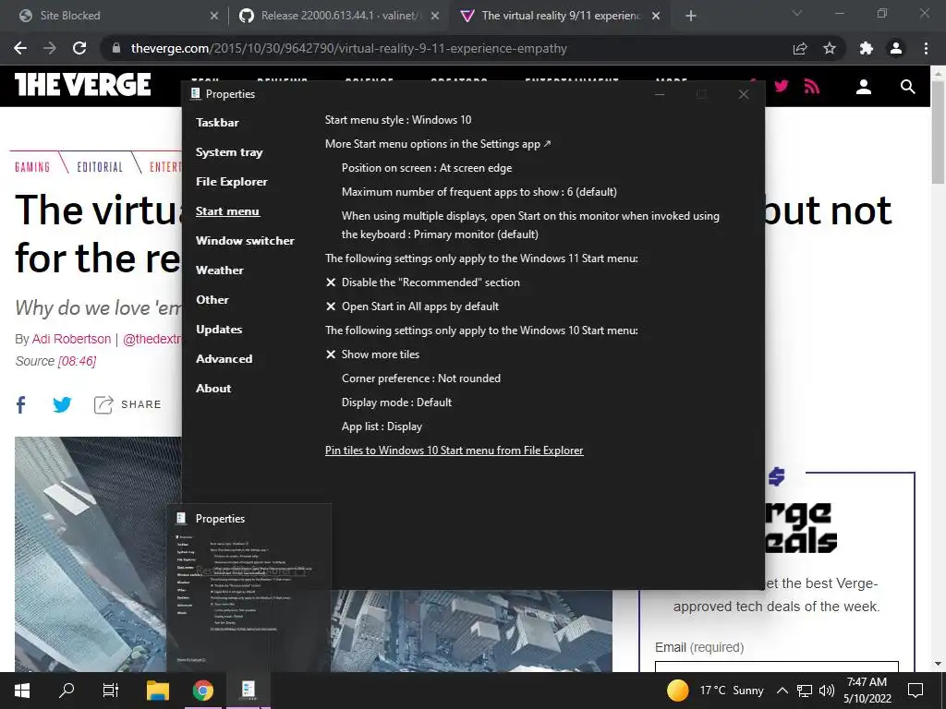The width and height of the screenshot is (946, 709).
Task: Toggle Show more tiles option
Action: tap(373, 354)
